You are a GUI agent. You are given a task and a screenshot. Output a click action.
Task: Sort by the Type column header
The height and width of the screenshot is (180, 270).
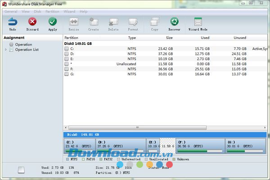(132, 38)
